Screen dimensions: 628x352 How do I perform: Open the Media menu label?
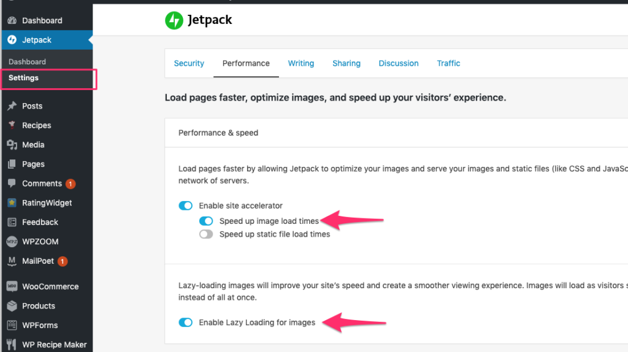pyautogui.click(x=33, y=145)
